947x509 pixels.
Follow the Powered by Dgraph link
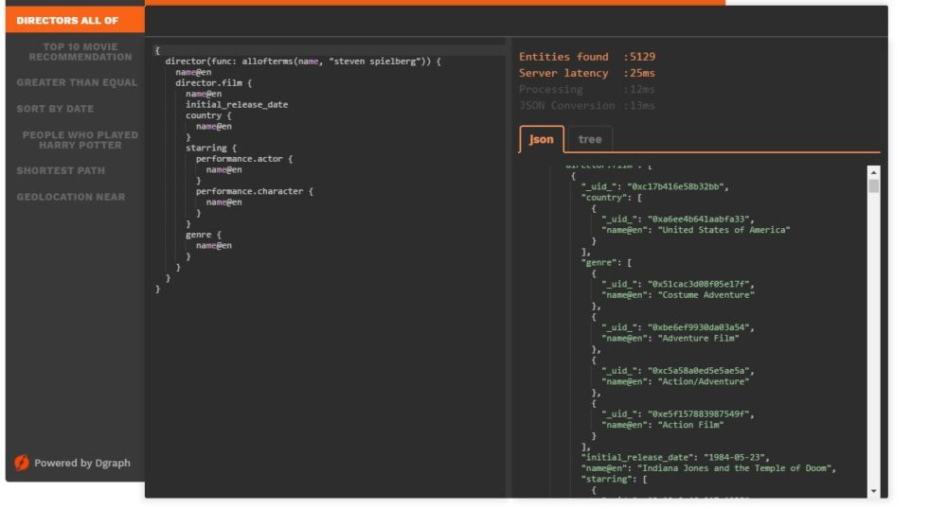click(x=81, y=464)
